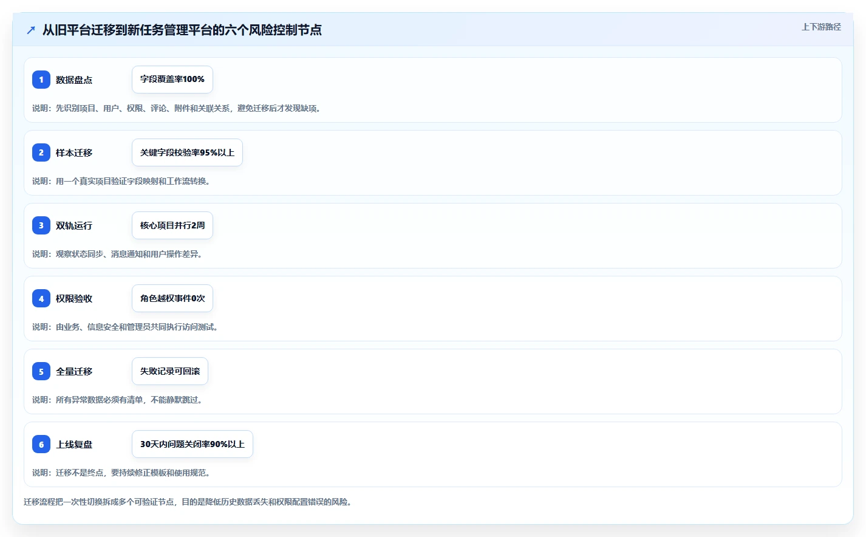The image size is (866, 537).
Task: Click the step 5 number badge
Action: (x=41, y=371)
